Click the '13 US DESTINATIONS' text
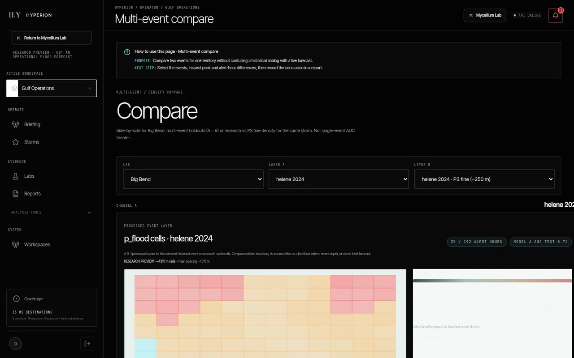This screenshot has height=358, width=574. point(32,312)
